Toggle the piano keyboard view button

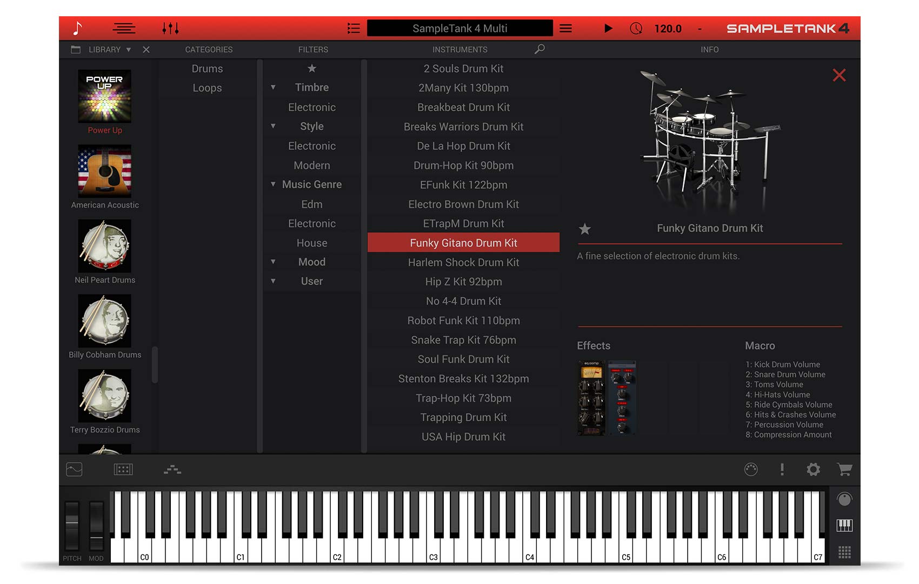tap(844, 525)
